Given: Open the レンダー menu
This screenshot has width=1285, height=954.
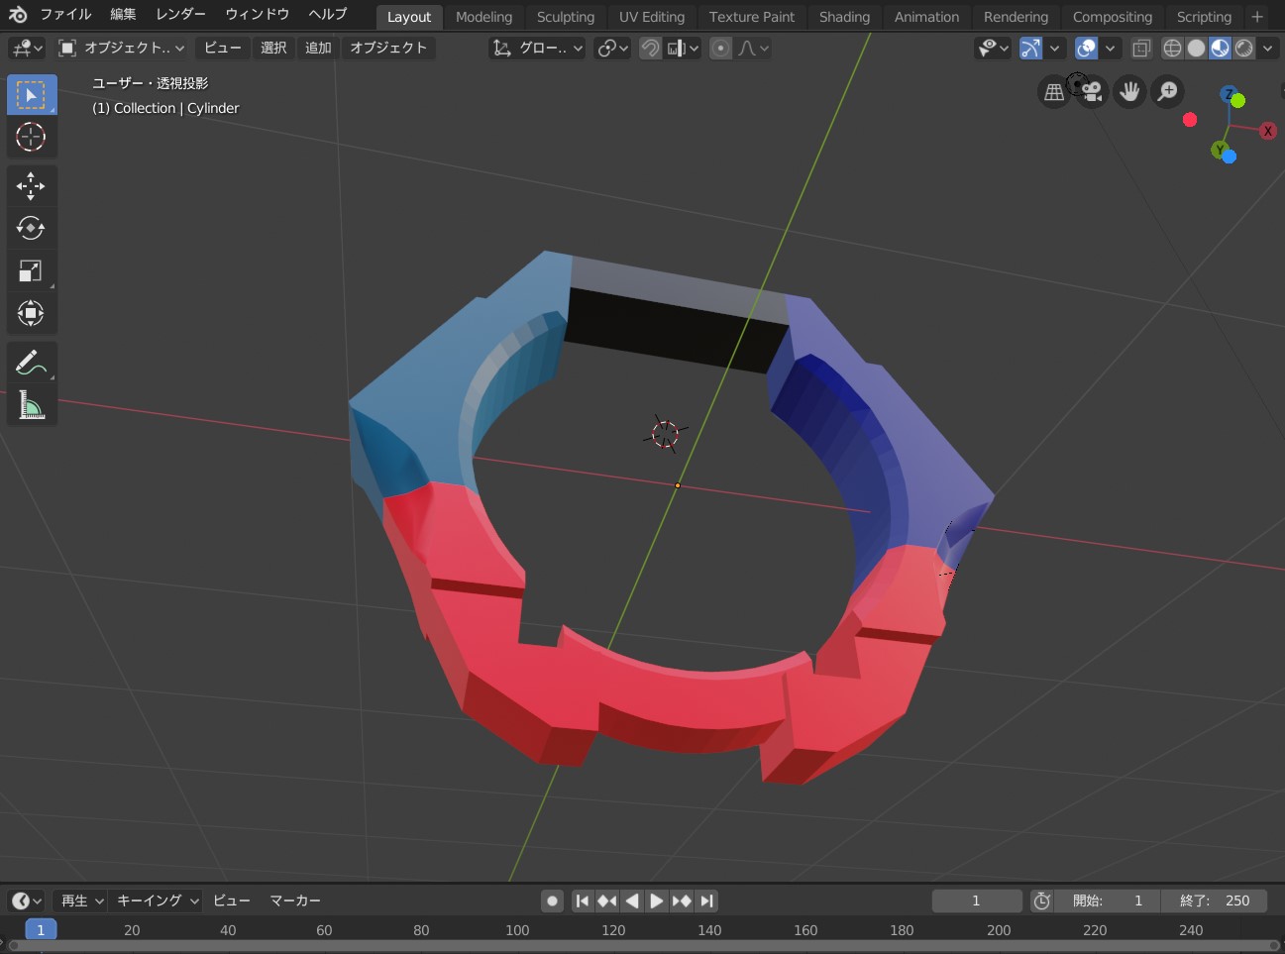Looking at the screenshot, I should (x=180, y=15).
